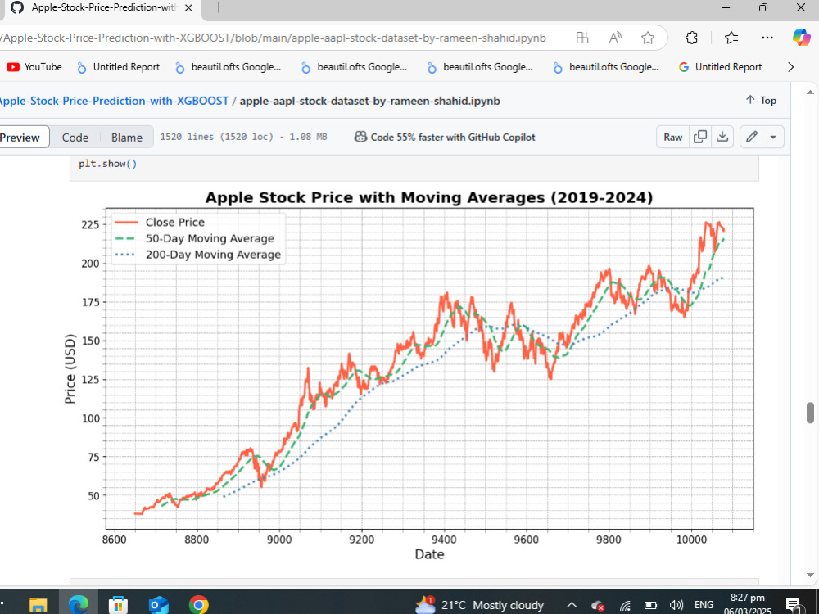Click Code 55% faster with GitHub Copilot

(453, 138)
